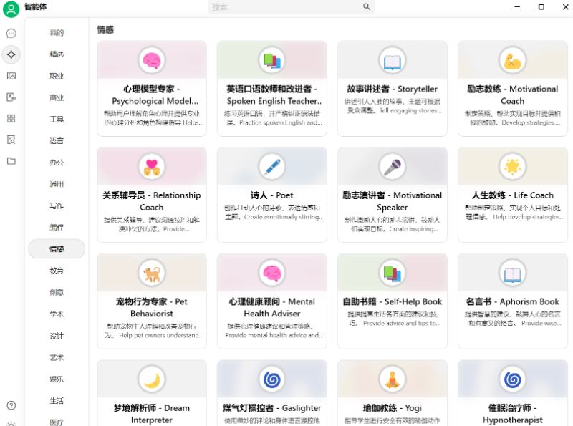Open the grid mini-apps icon in sidebar

(11, 118)
